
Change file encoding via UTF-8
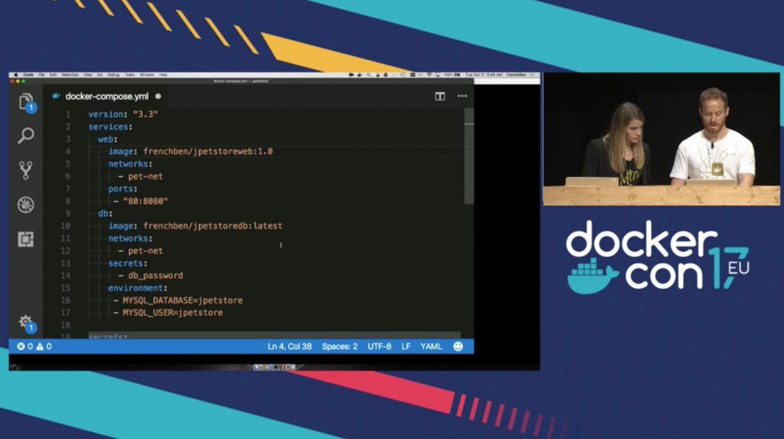(x=379, y=346)
